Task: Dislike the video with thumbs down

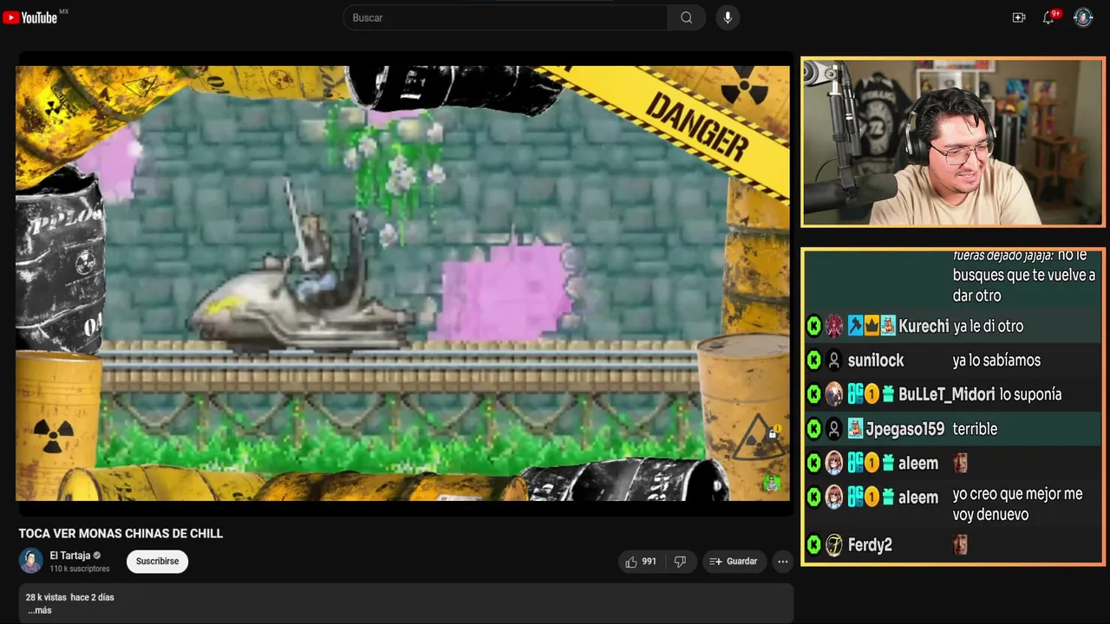Action: tap(680, 562)
